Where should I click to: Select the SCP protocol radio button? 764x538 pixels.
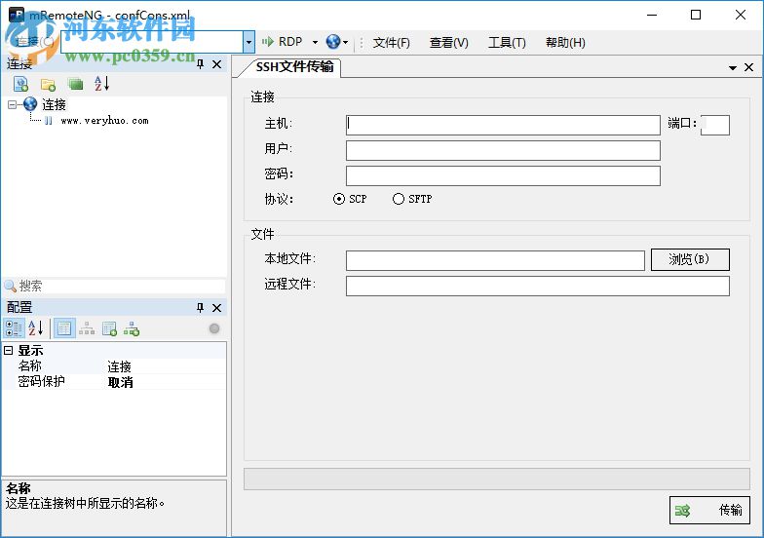[x=339, y=199]
